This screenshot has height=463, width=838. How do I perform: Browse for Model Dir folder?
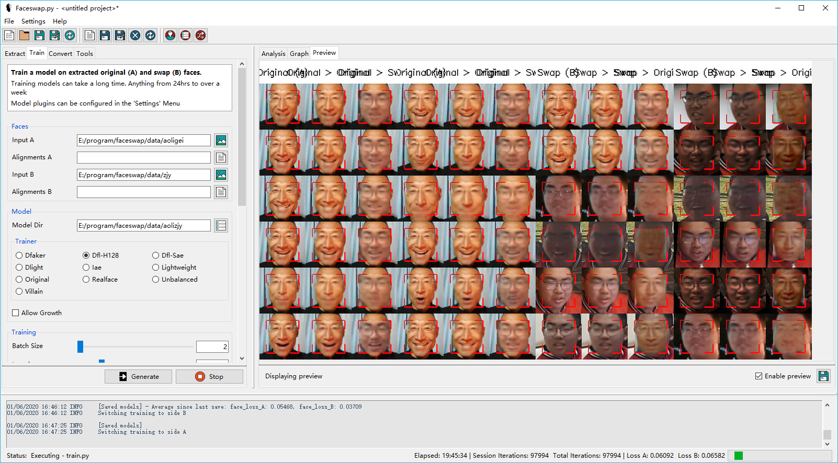(x=221, y=226)
